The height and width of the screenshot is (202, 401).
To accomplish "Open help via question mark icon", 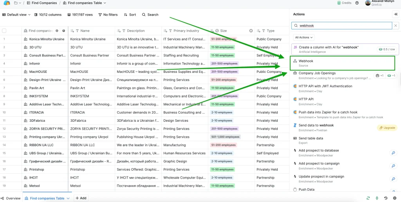I will [x=357, y=3].
